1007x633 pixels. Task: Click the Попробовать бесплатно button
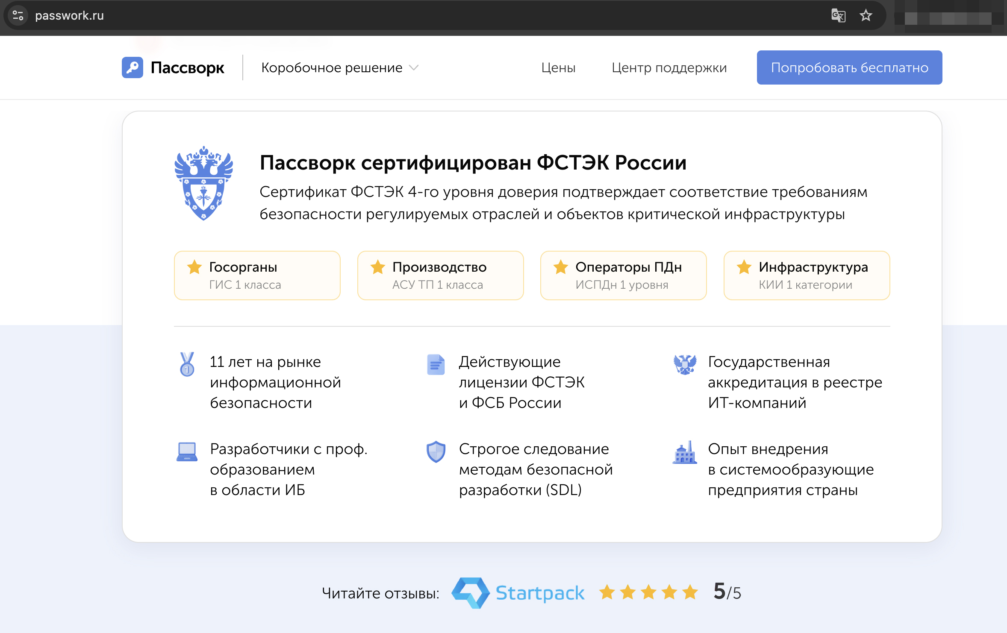849,67
